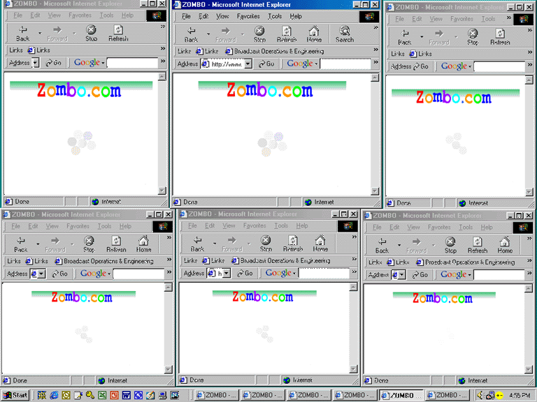Open Broadcast Operations & Engineering link in bottom-left window

point(104,261)
